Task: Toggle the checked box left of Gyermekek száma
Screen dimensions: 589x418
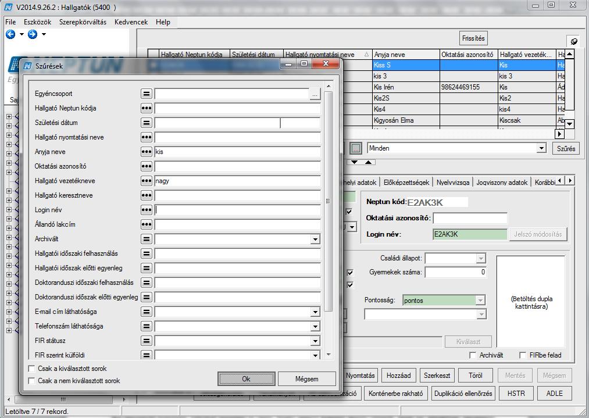Action: pyautogui.click(x=350, y=273)
